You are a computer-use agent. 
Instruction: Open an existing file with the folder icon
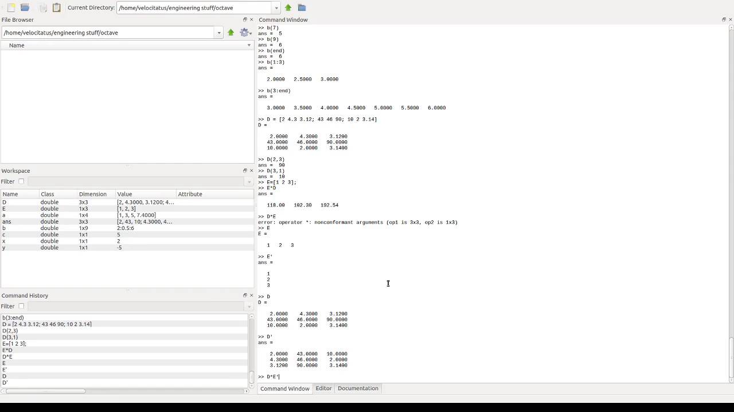[25, 7]
